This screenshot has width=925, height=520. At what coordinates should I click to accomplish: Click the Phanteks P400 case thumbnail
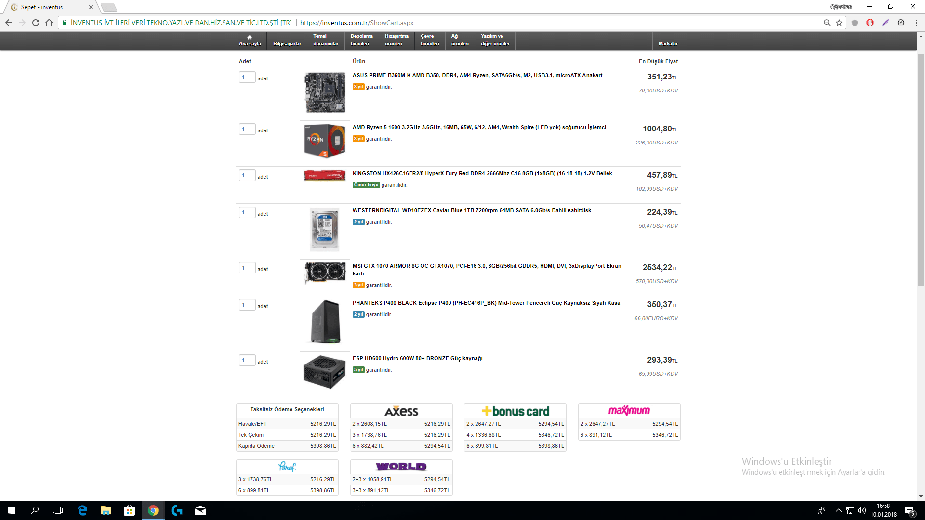(x=325, y=322)
